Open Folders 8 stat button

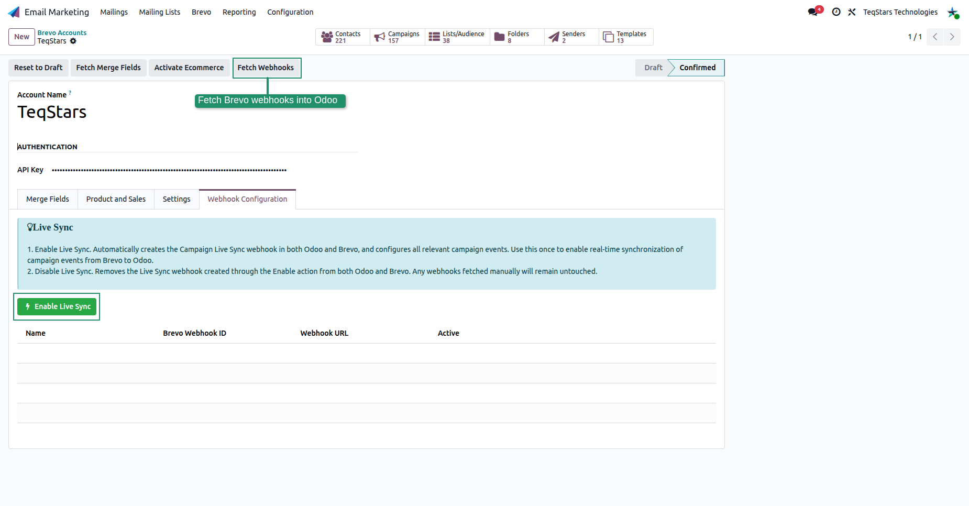coord(517,37)
